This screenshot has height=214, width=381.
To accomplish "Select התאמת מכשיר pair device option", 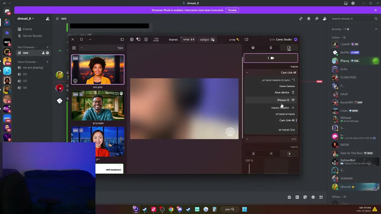I will click(x=271, y=108).
